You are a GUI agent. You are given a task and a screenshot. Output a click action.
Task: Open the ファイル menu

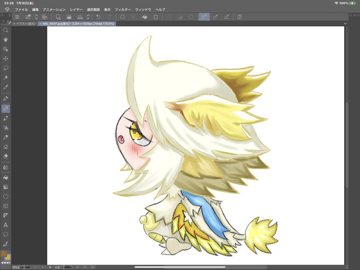tap(21, 10)
